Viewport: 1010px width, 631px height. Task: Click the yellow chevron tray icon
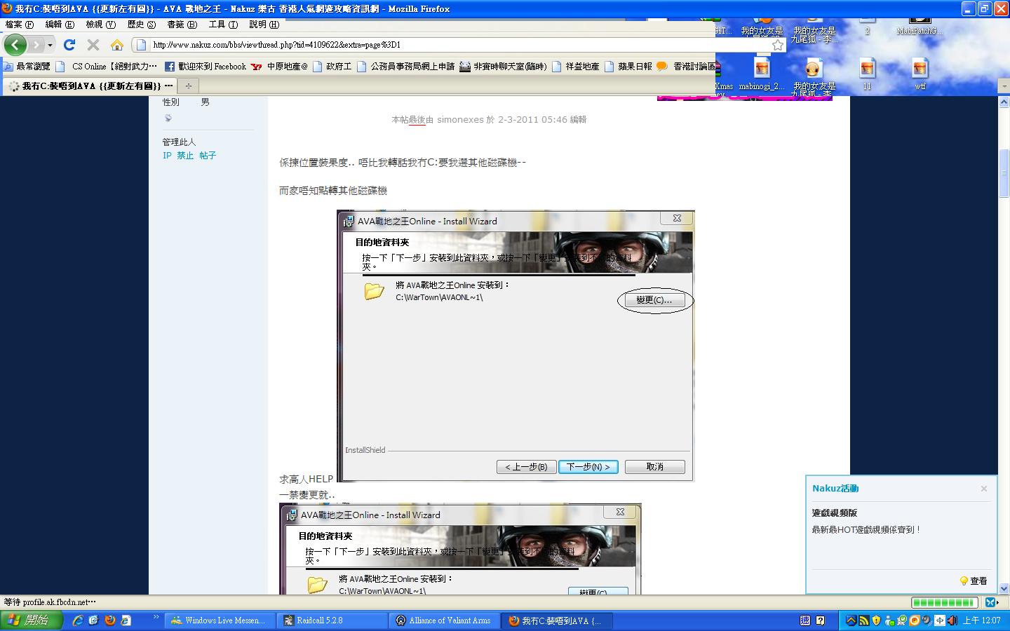[x=851, y=620]
